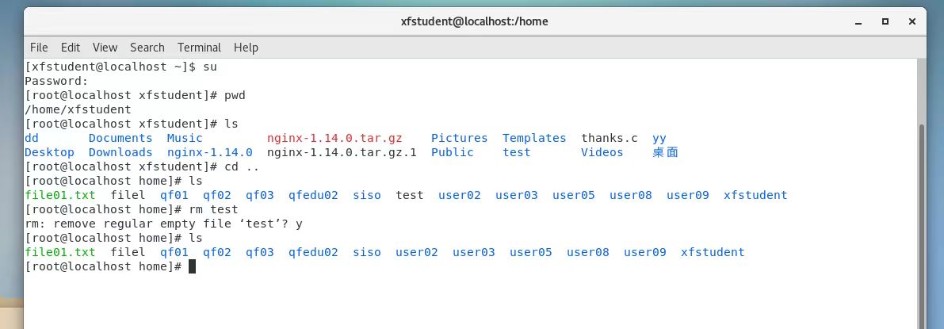Close the terminal window
Screen dimensions: 944x329
(x=912, y=21)
